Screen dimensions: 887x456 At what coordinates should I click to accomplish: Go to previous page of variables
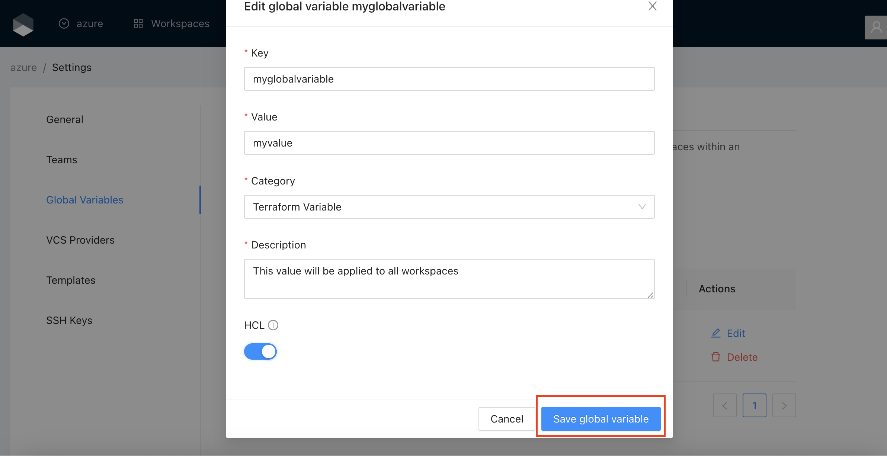pos(724,405)
